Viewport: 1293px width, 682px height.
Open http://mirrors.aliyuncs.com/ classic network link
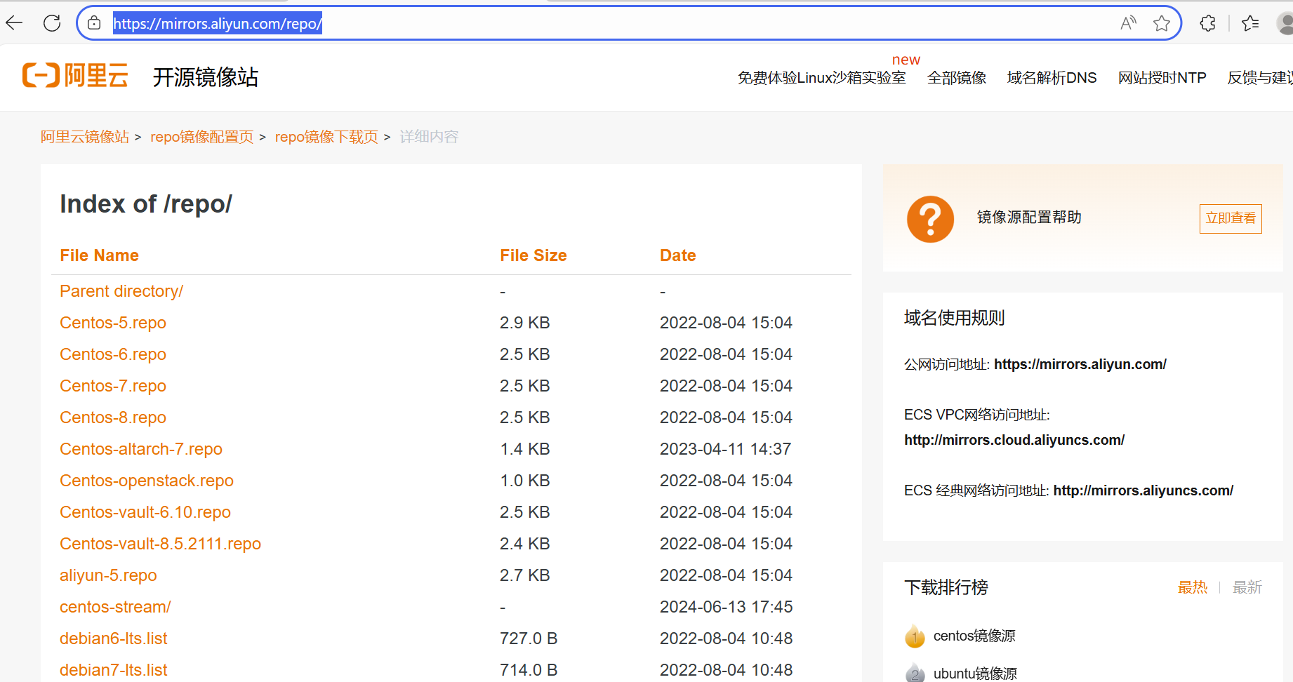click(x=1143, y=490)
